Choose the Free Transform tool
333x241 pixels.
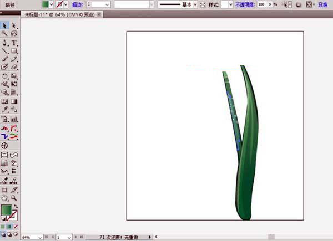14,84
